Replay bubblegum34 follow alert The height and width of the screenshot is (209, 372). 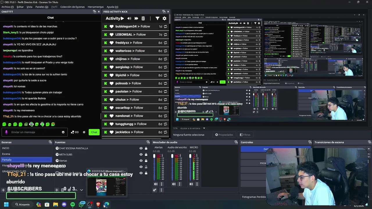[165, 26]
